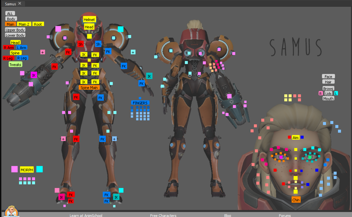The image size is (352, 217).
Task: Select the Brows group button
Action: click(328, 89)
